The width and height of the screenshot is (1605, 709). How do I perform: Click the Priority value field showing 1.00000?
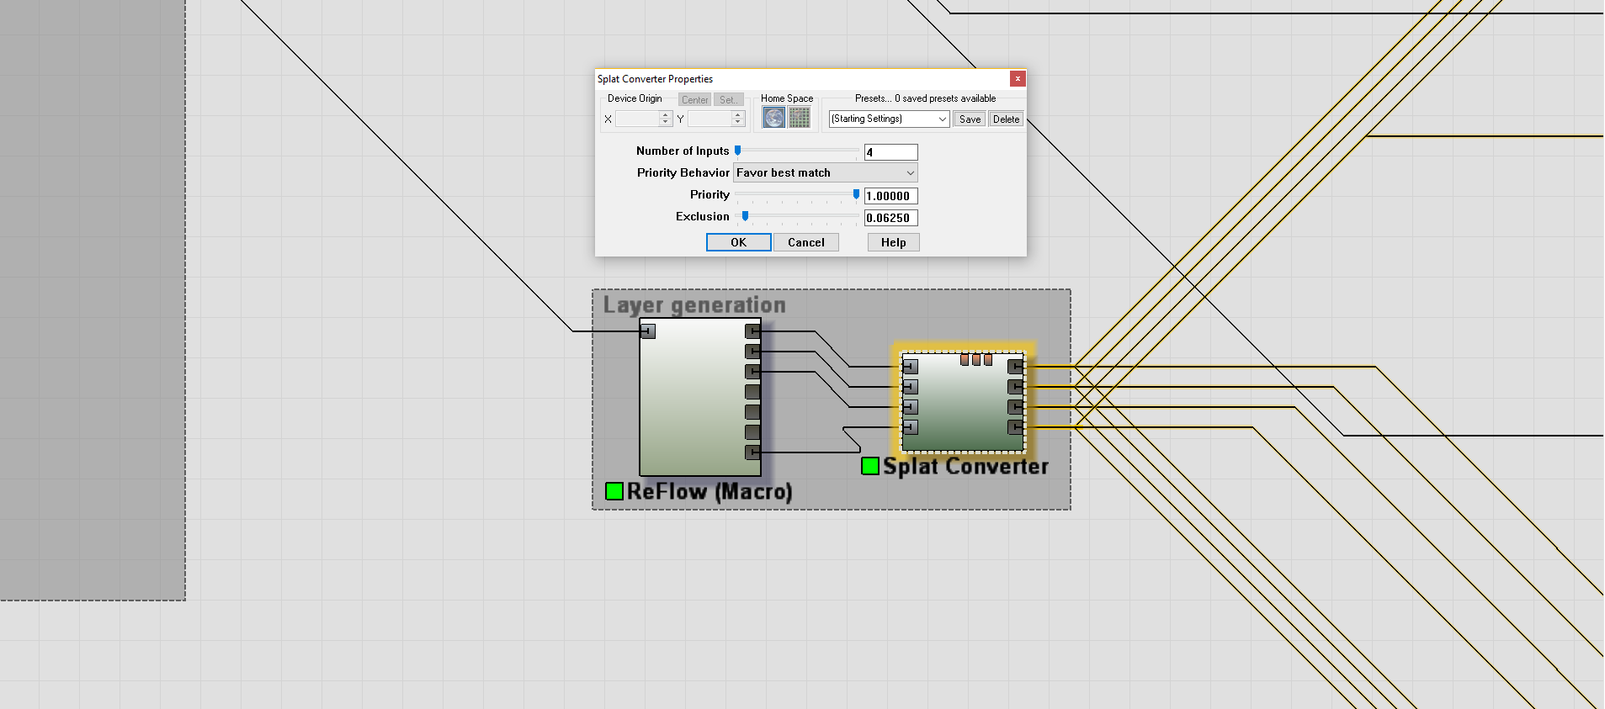[x=890, y=196]
